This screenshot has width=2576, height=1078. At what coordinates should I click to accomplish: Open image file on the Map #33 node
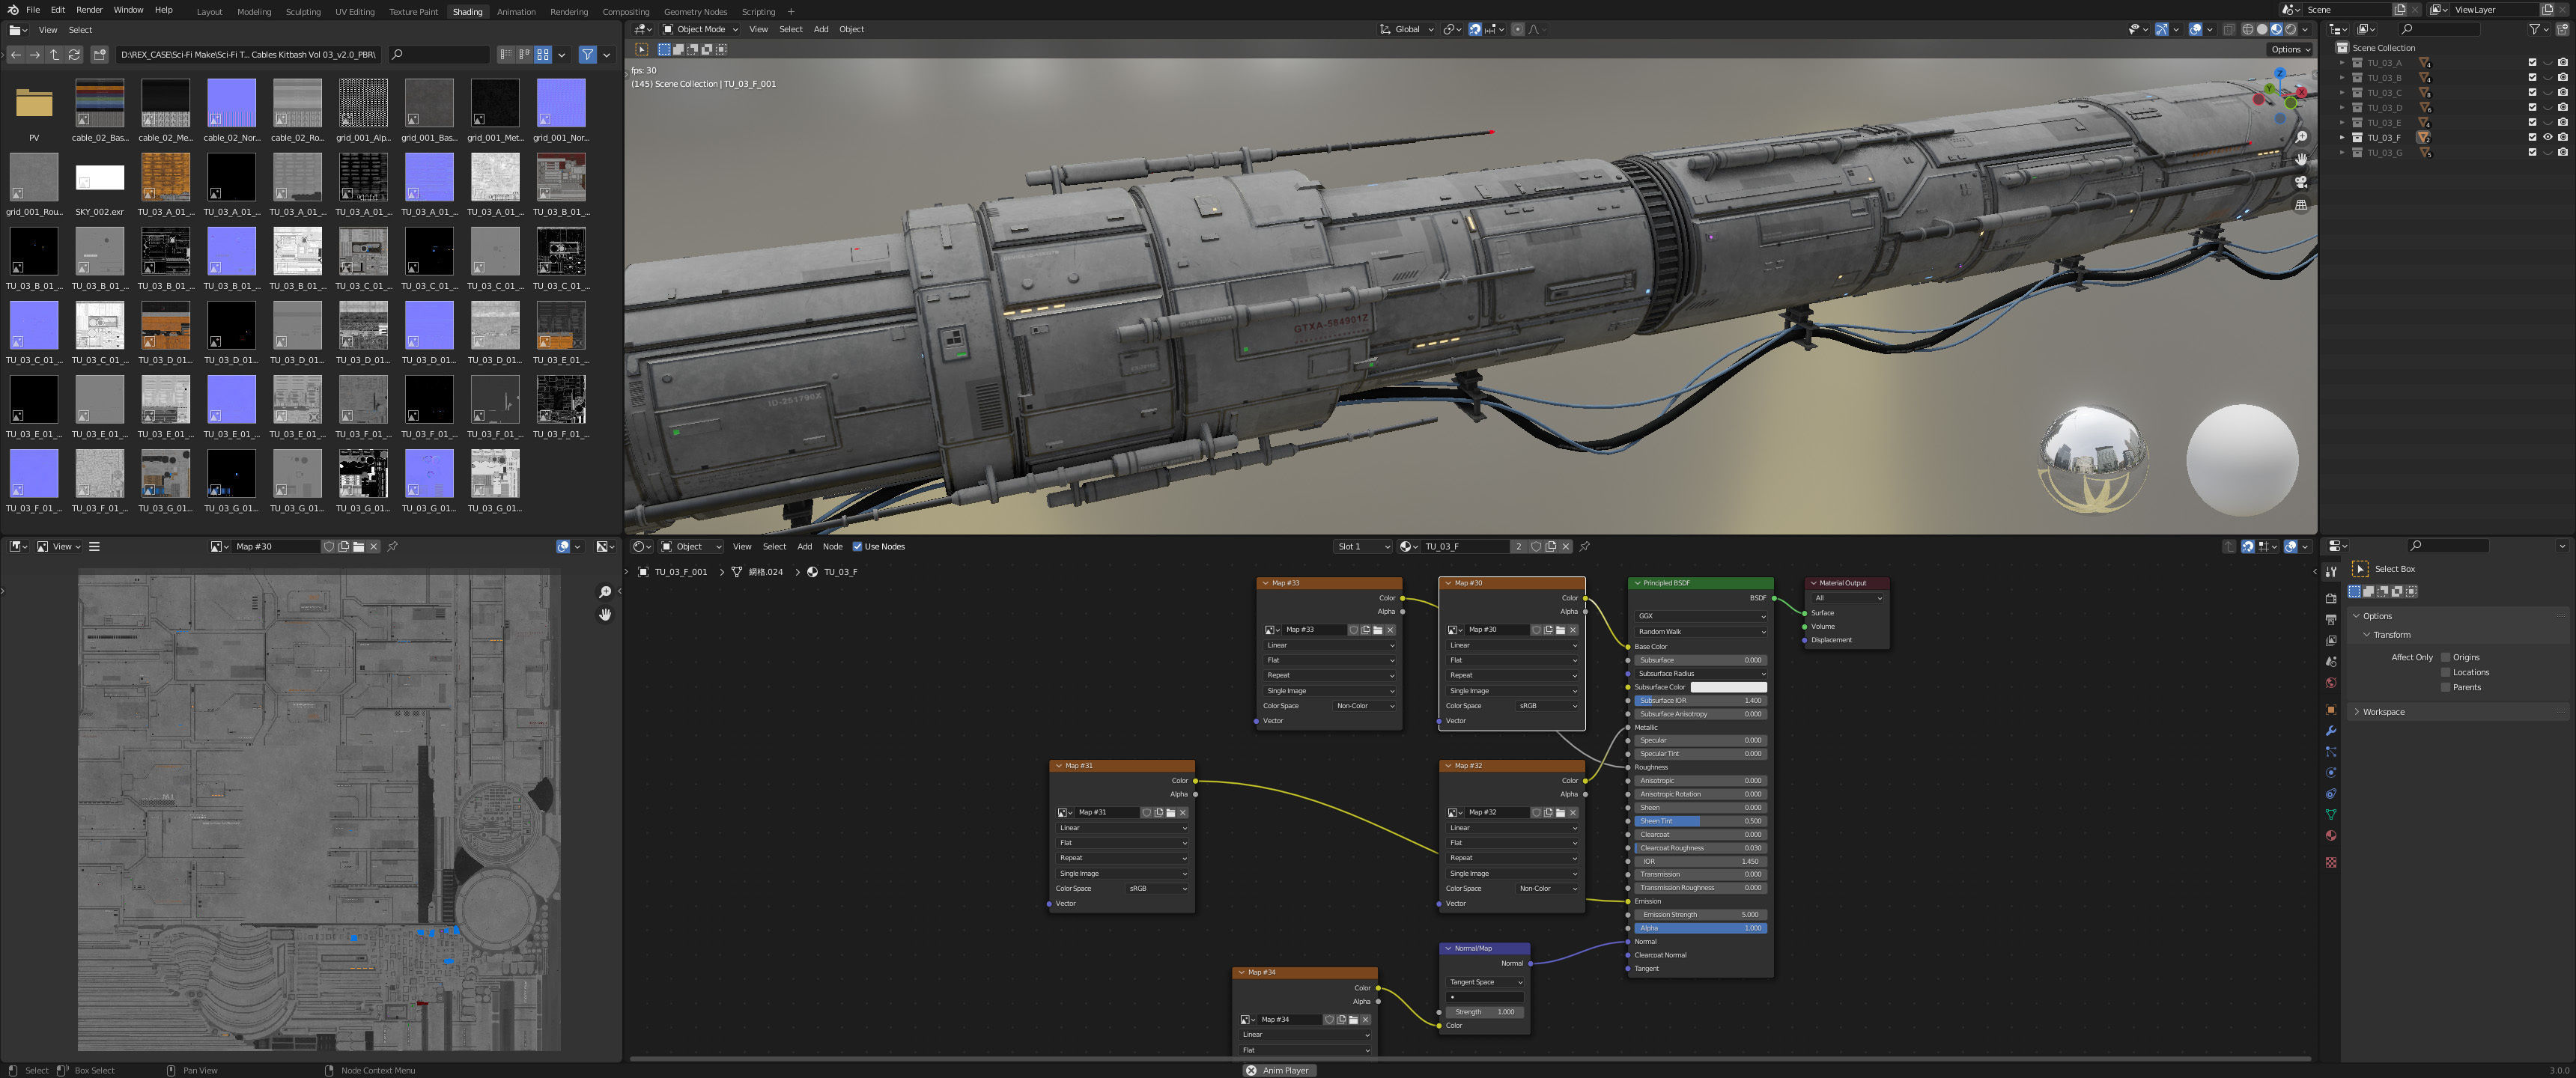1377,630
